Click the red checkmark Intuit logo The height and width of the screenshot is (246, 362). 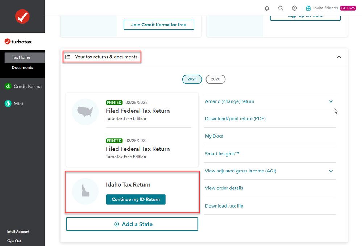click(x=22, y=16)
